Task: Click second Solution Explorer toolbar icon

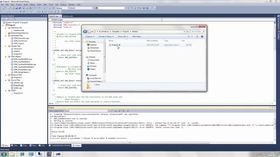Action: (7, 19)
